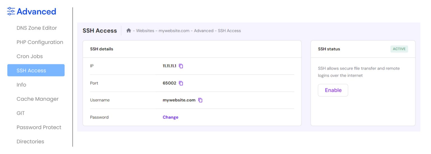The image size is (431, 154).
Task: Click the ACTIVE status badge
Action: (x=399, y=49)
